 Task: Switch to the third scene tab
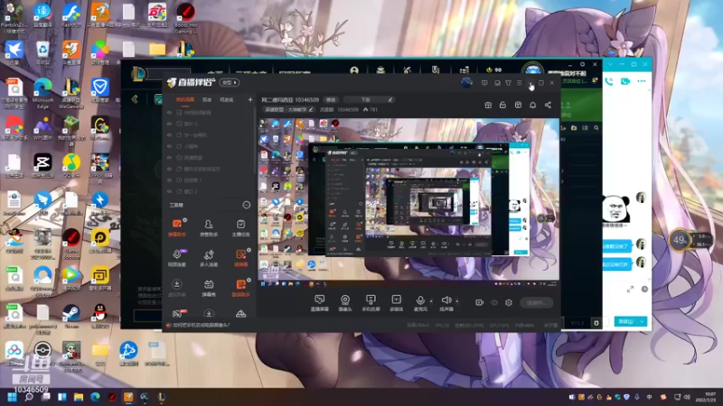click(227, 99)
